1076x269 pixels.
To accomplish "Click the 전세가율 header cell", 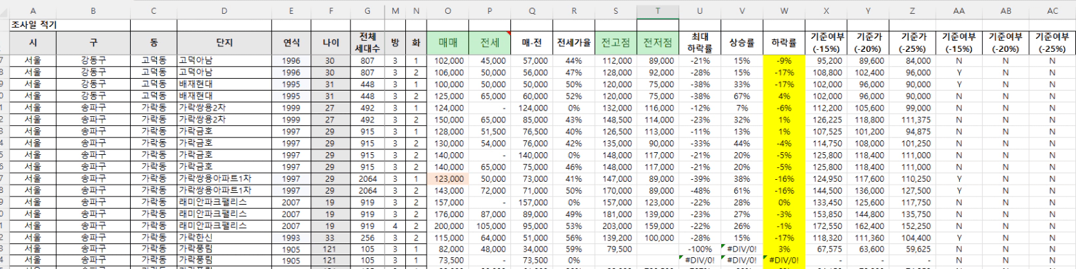I will coord(573,42).
